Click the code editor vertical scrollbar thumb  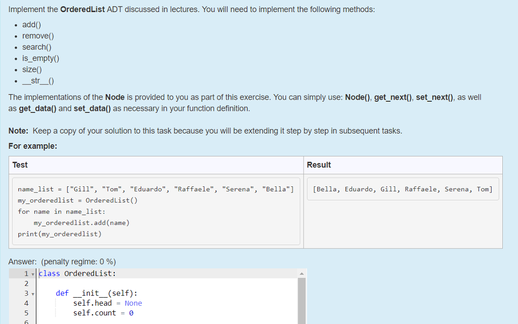(x=301, y=301)
